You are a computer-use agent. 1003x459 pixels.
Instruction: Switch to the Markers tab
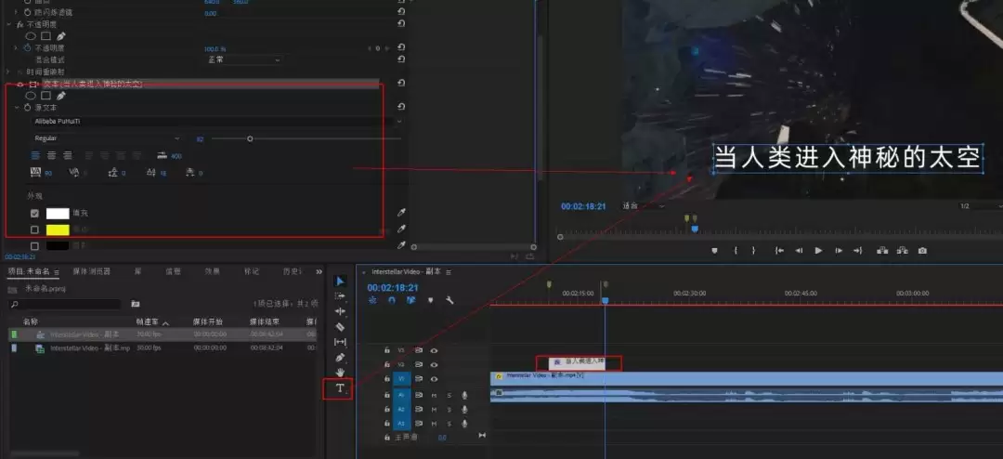coord(252,271)
